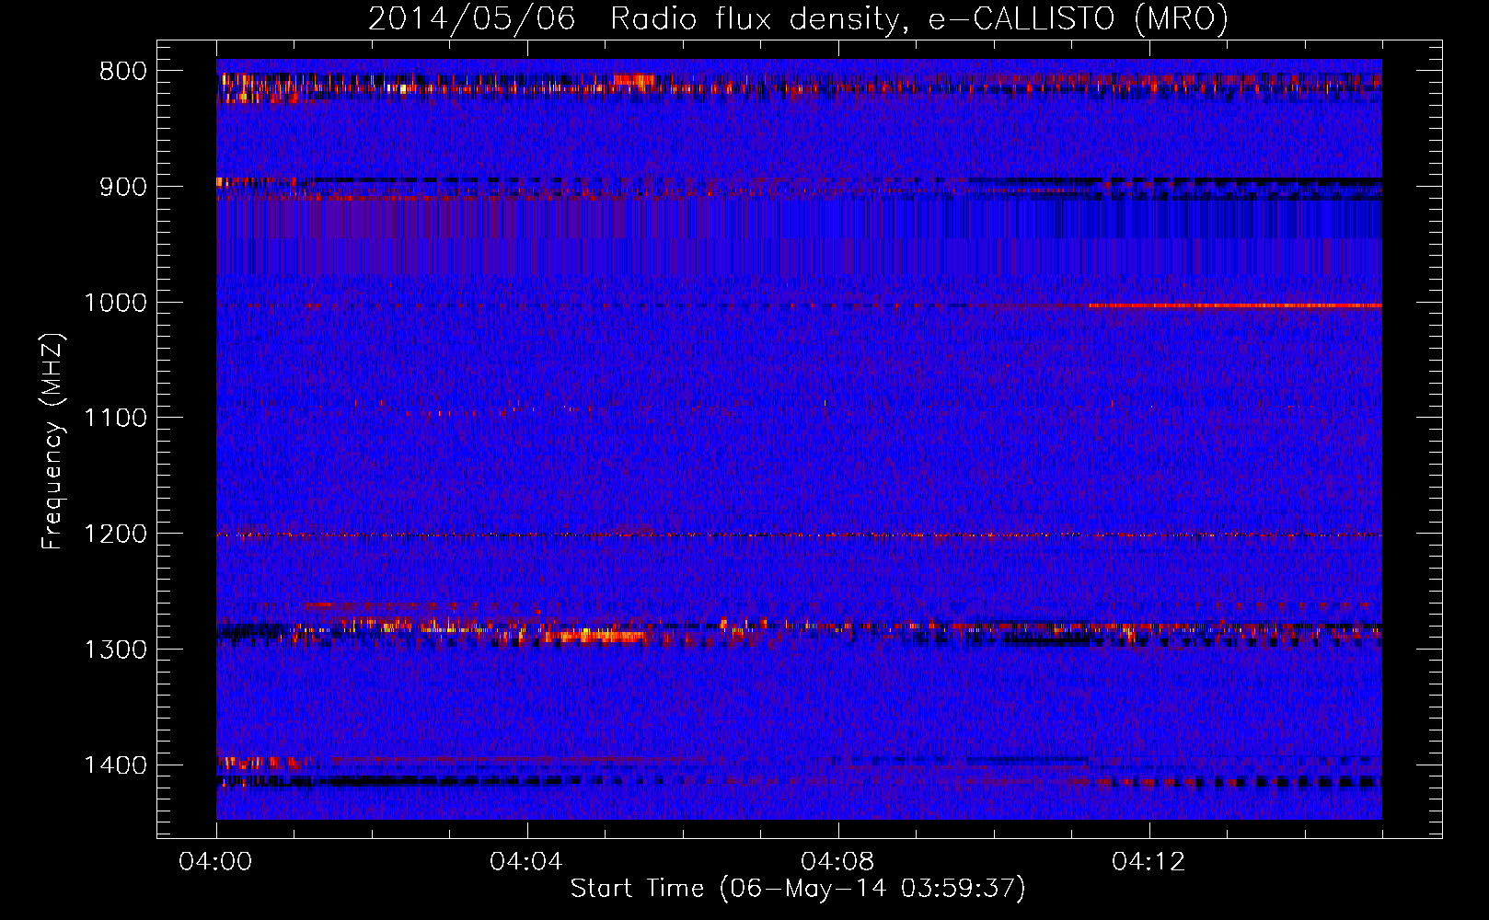Click the 04:04 time axis label
This screenshot has height=920, width=1489.
pos(526,862)
